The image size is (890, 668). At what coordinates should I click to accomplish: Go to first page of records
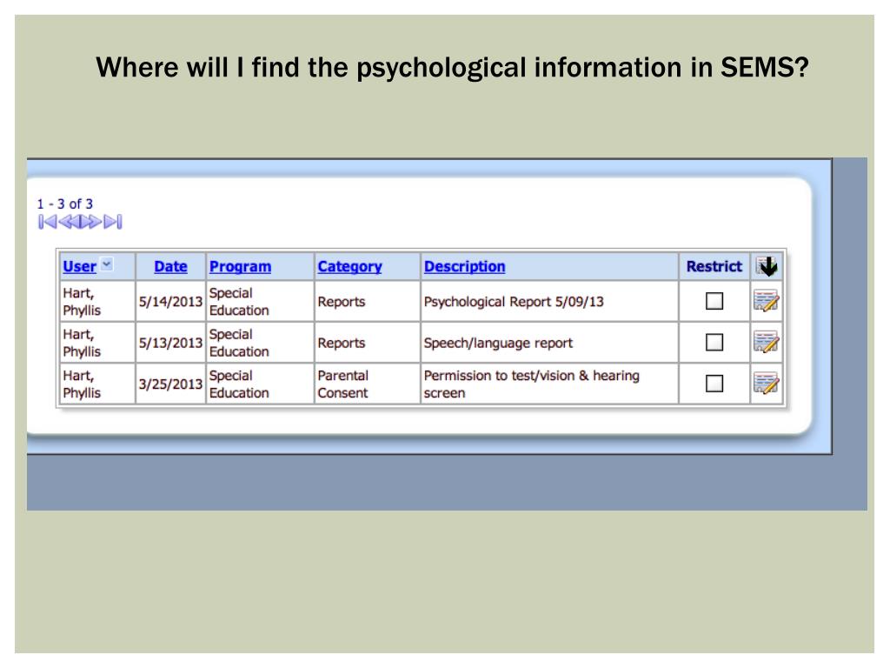pos(47,222)
